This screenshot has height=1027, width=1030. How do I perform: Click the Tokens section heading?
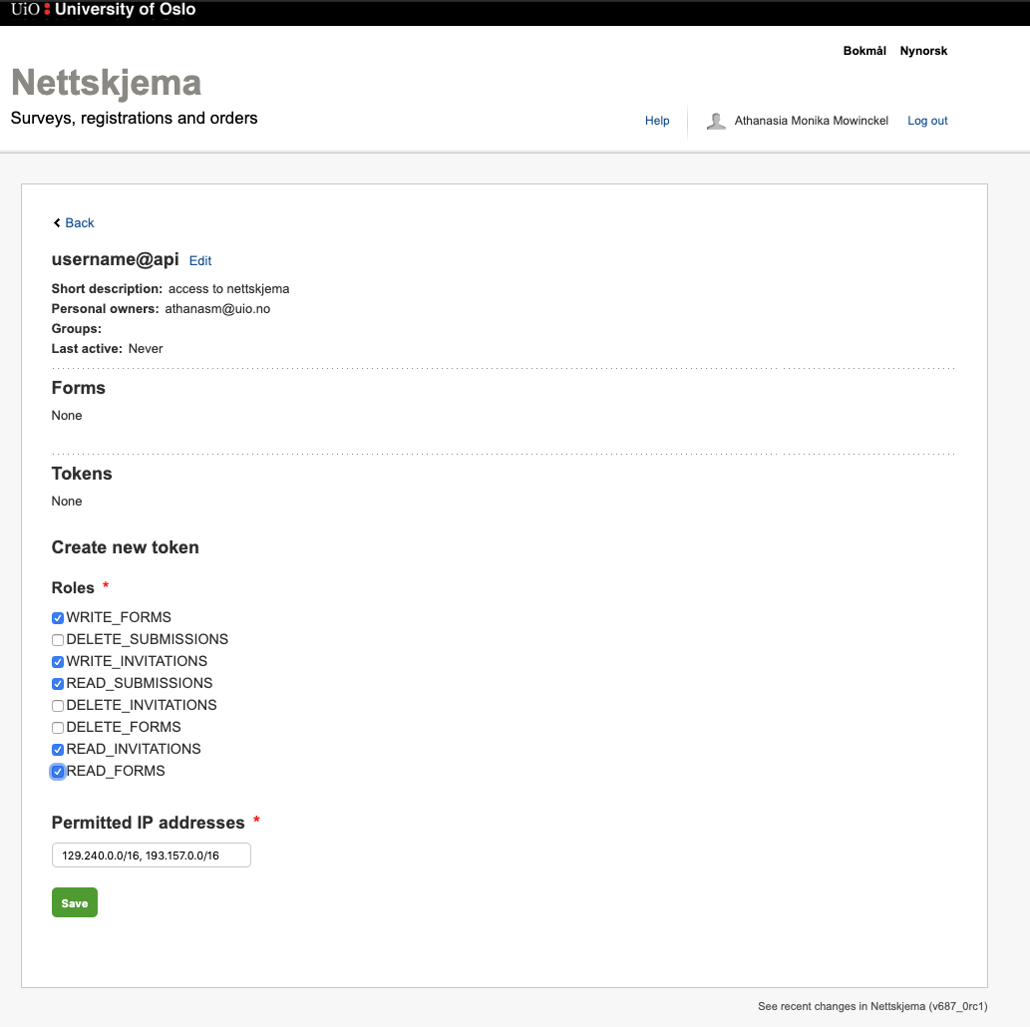[x=82, y=474]
